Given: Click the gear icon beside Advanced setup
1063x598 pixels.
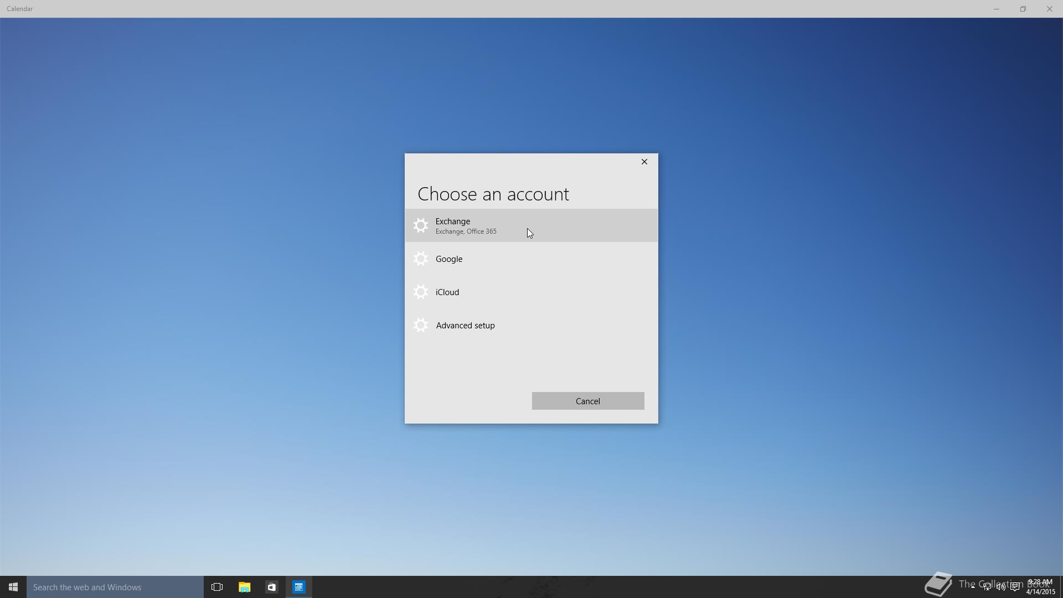Looking at the screenshot, I should [421, 325].
